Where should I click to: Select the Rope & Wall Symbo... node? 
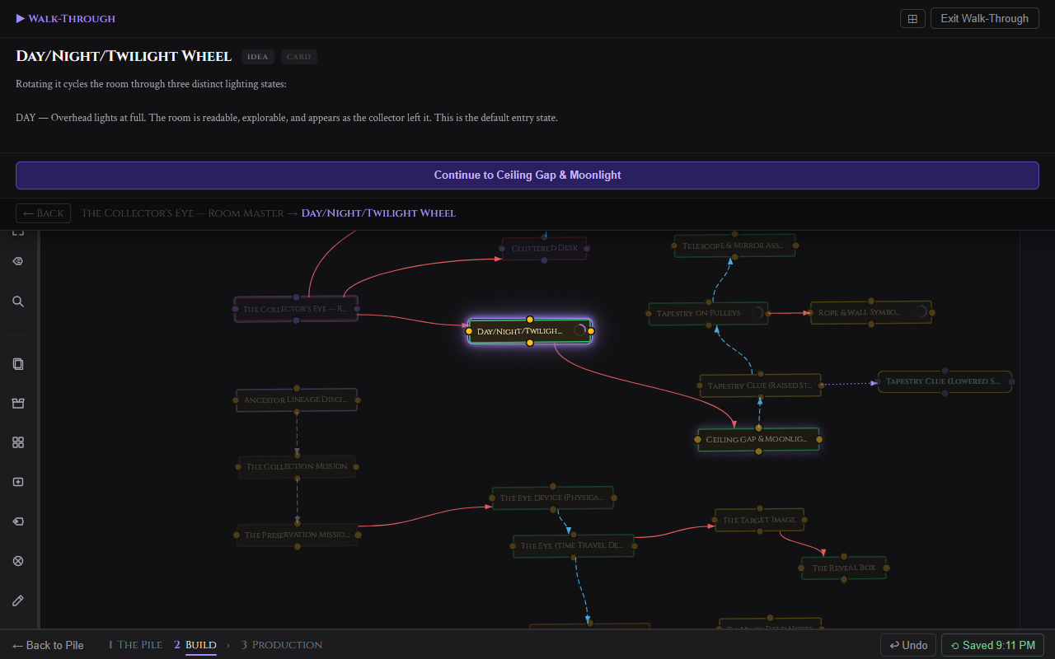pyautogui.click(x=871, y=312)
